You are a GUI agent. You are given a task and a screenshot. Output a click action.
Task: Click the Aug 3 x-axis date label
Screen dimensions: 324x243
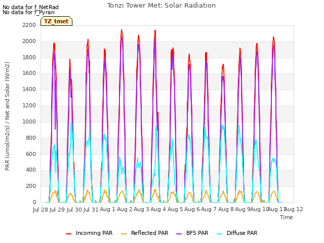point(141,209)
